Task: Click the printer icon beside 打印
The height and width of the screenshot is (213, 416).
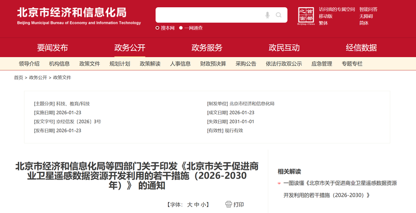Action: (x=229, y=204)
